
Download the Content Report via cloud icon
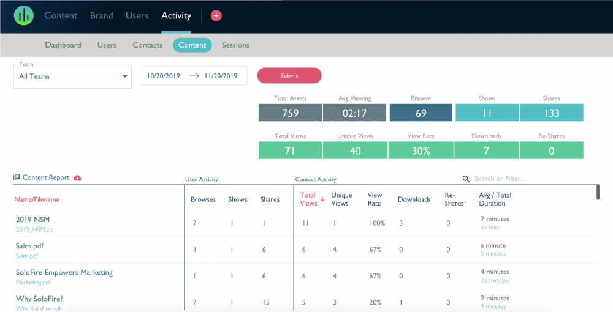pos(77,178)
